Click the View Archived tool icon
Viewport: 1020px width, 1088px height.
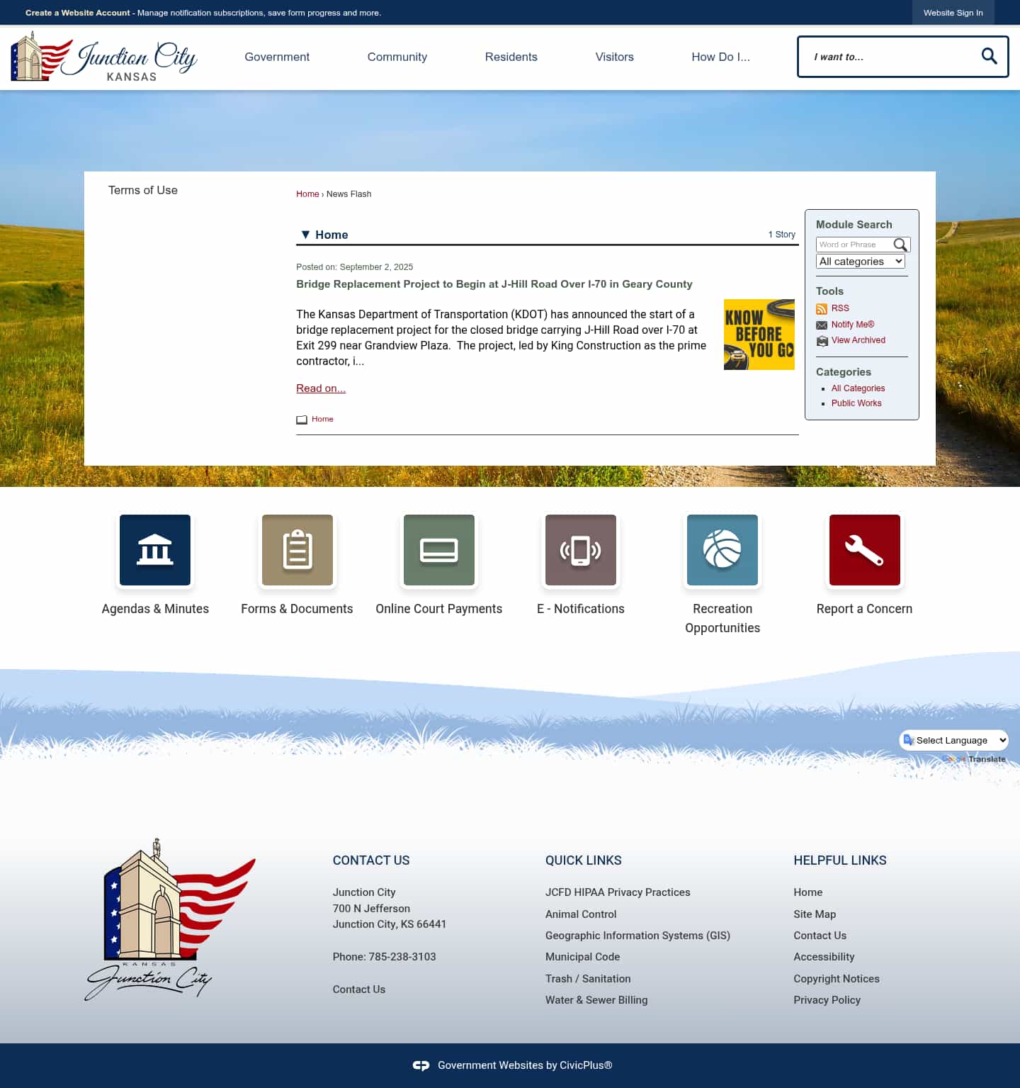822,340
